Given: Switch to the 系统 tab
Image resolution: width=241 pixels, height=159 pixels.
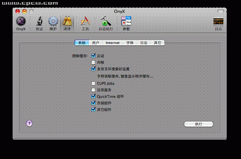Looking at the screenshot, I should 82,43.
